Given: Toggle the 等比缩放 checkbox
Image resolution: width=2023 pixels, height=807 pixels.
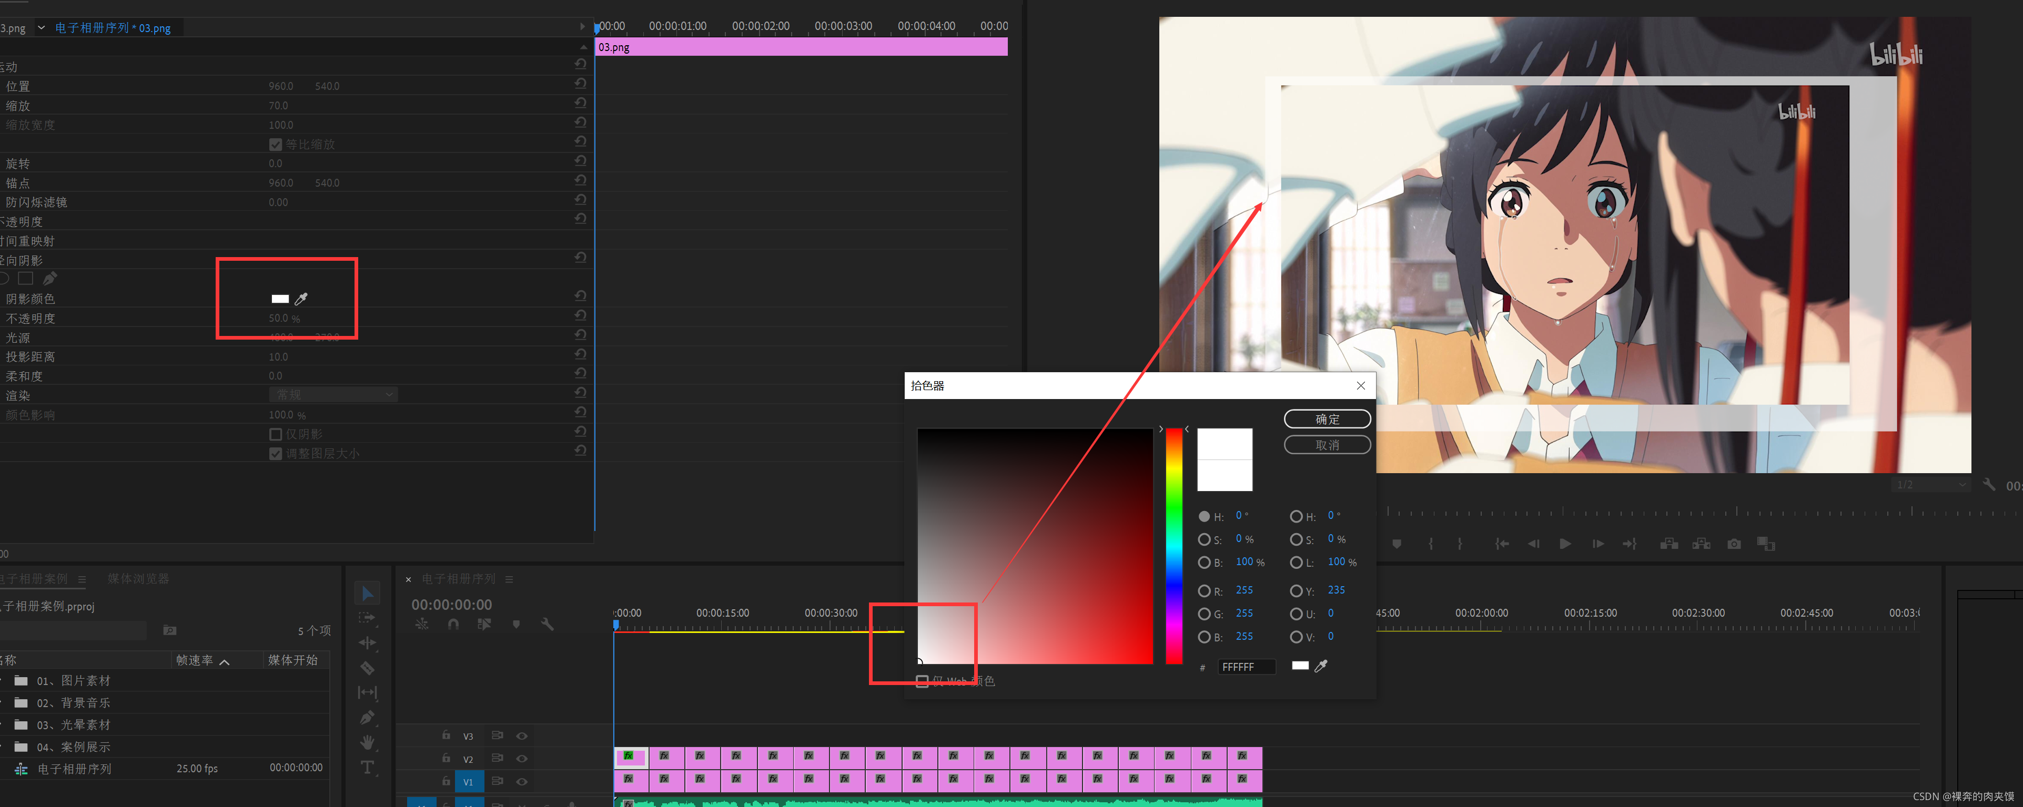Looking at the screenshot, I should (x=276, y=145).
